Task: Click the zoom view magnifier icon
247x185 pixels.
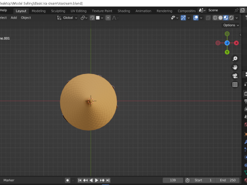Action: point(235,59)
